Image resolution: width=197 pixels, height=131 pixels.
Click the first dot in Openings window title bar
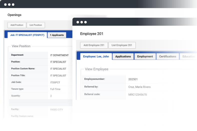(5, 4)
